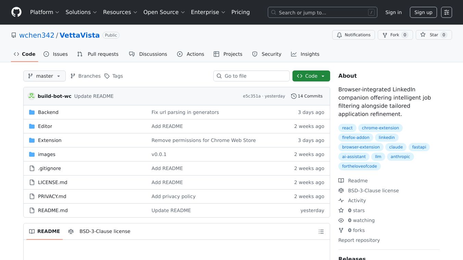Click the Report repository link
Viewport: 463px width, 260px height.
coord(359,240)
